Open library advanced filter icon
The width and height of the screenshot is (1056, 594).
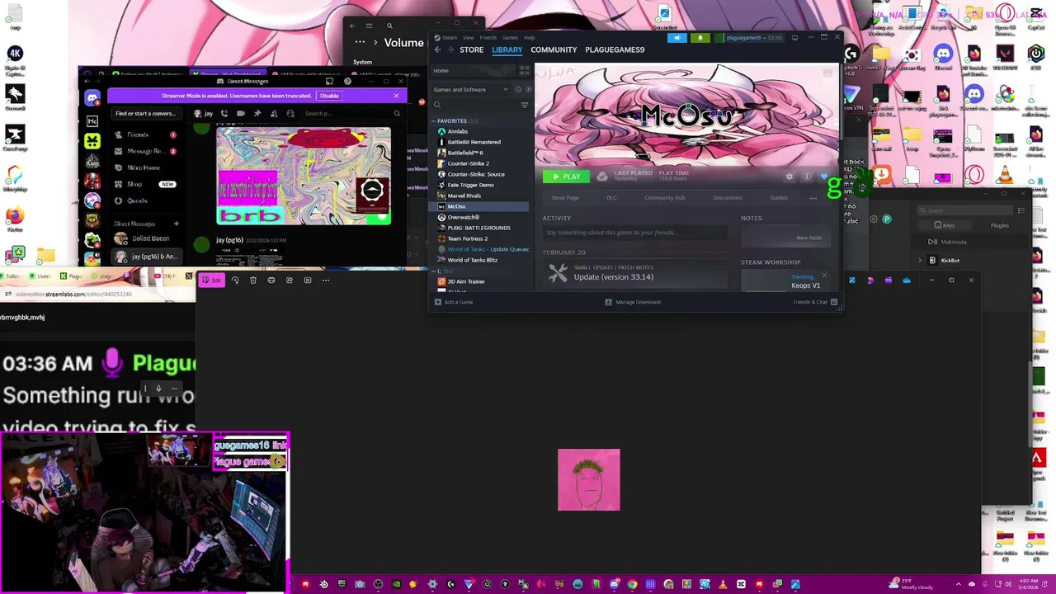click(x=524, y=105)
